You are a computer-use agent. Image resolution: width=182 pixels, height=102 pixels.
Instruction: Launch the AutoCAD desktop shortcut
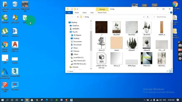(x=15, y=46)
